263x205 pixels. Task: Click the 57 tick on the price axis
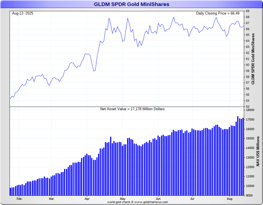248,83
